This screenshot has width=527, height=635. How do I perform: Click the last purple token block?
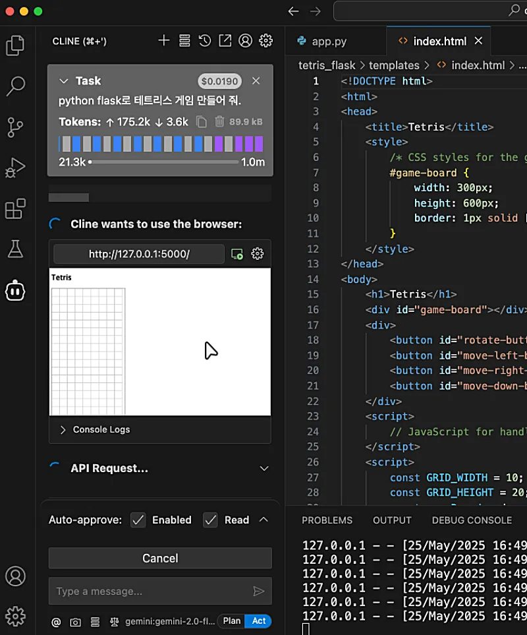(259, 144)
